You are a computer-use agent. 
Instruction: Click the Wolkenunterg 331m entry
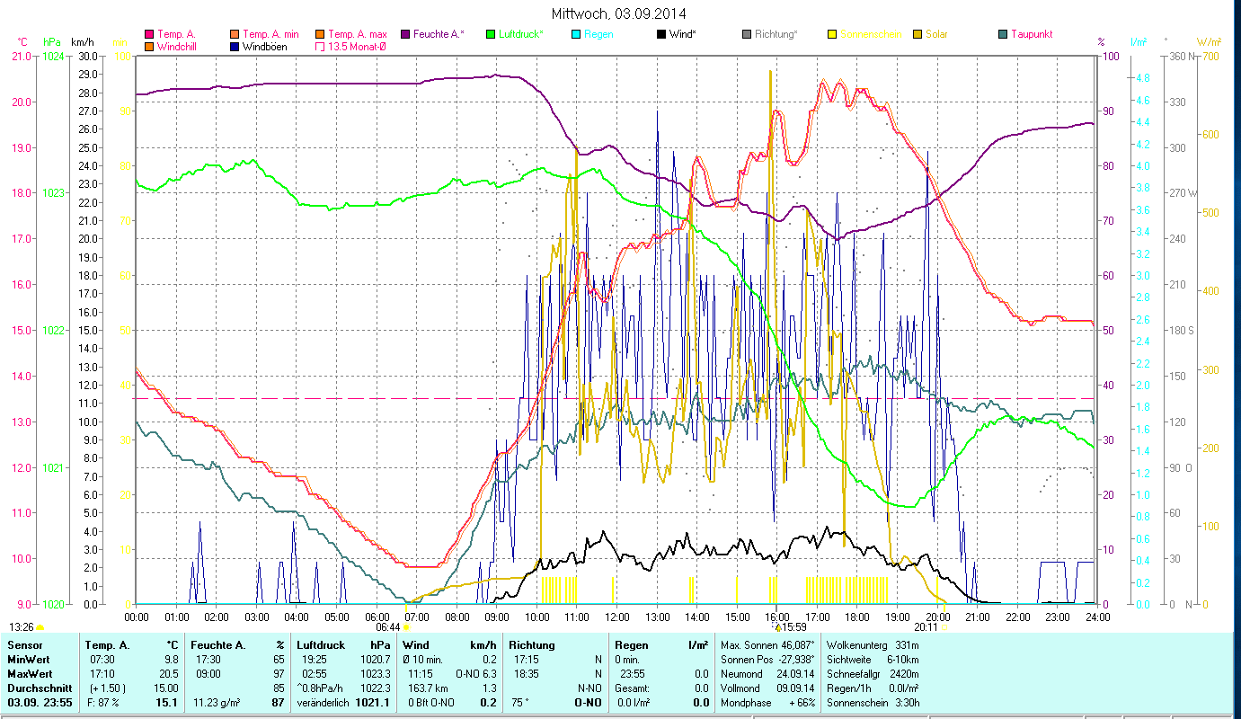(872, 645)
